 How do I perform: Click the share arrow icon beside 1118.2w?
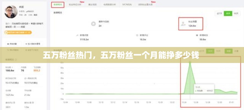click(x=77, y=35)
